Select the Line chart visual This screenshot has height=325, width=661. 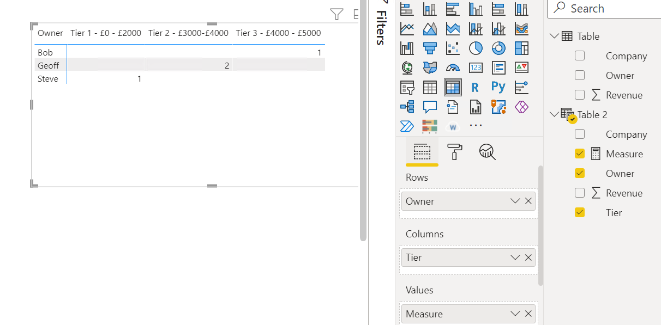tap(407, 28)
